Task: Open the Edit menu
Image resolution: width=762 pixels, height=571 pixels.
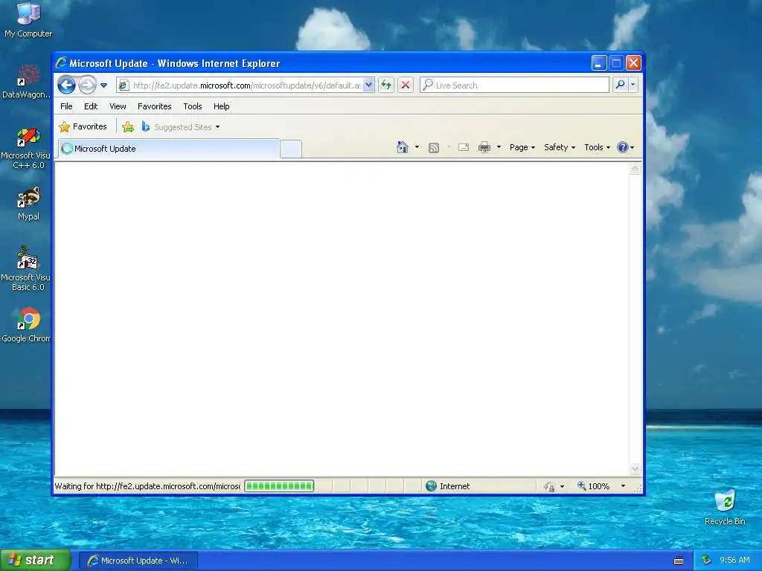Action: pos(90,106)
